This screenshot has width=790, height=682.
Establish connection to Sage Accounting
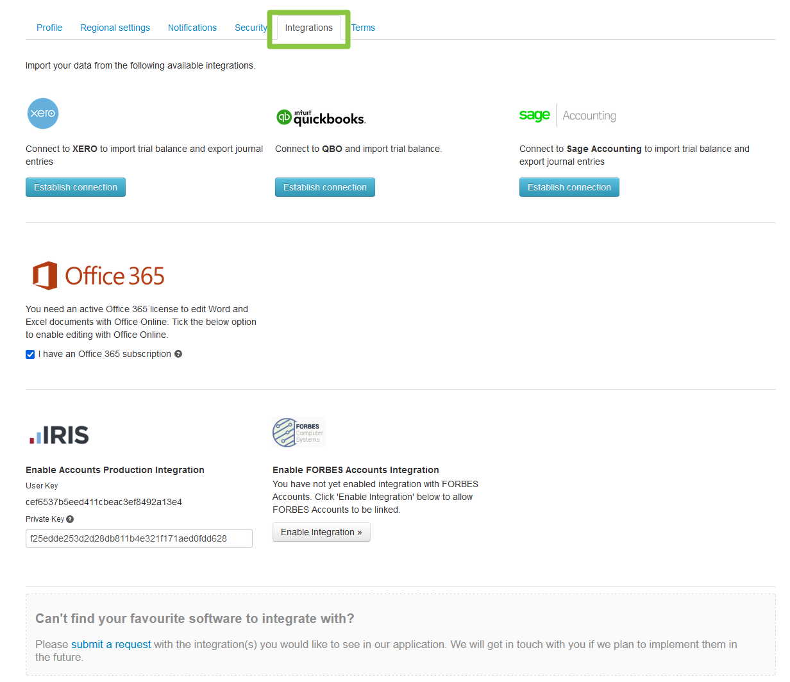tap(569, 187)
